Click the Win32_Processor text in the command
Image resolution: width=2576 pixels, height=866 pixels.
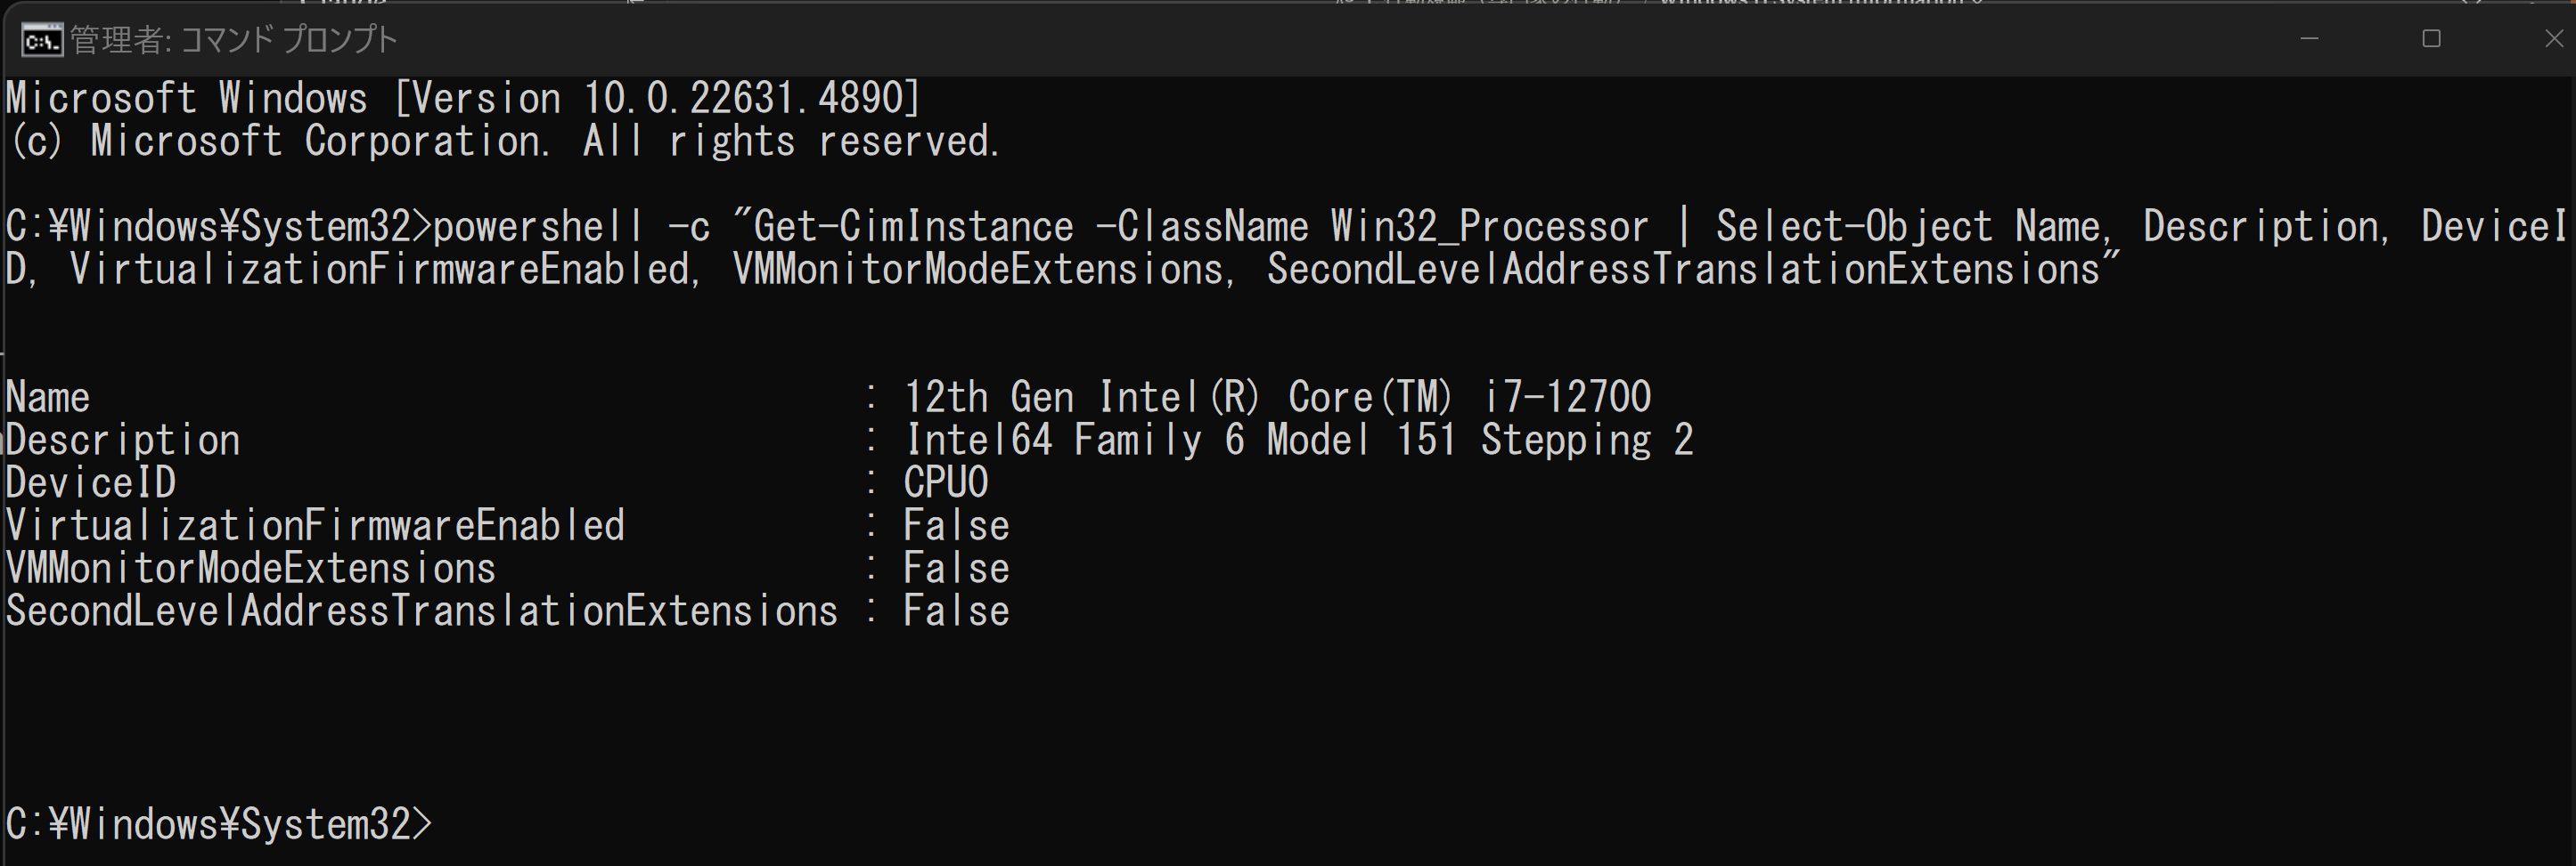coord(1489,227)
